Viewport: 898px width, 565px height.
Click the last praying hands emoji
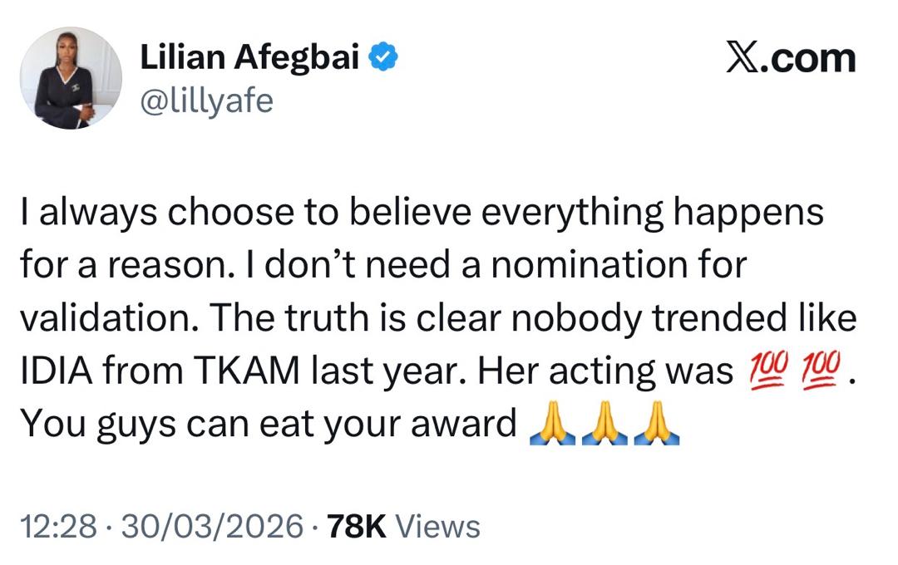coord(657,425)
